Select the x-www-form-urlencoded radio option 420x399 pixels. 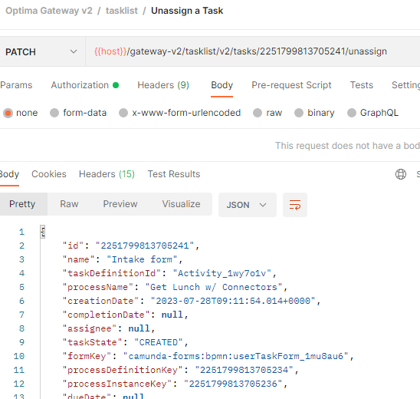(x=123, y=113)
